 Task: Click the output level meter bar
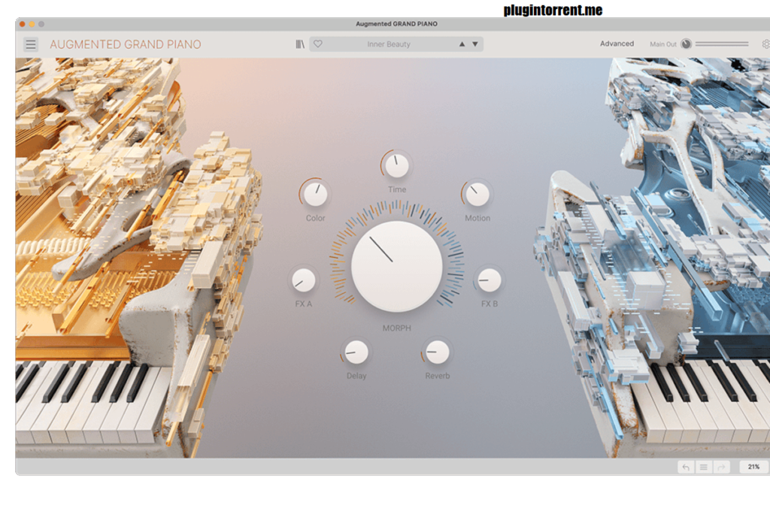coord(722,44)
